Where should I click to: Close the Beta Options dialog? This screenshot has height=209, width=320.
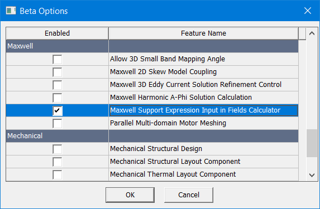point(308,11)
